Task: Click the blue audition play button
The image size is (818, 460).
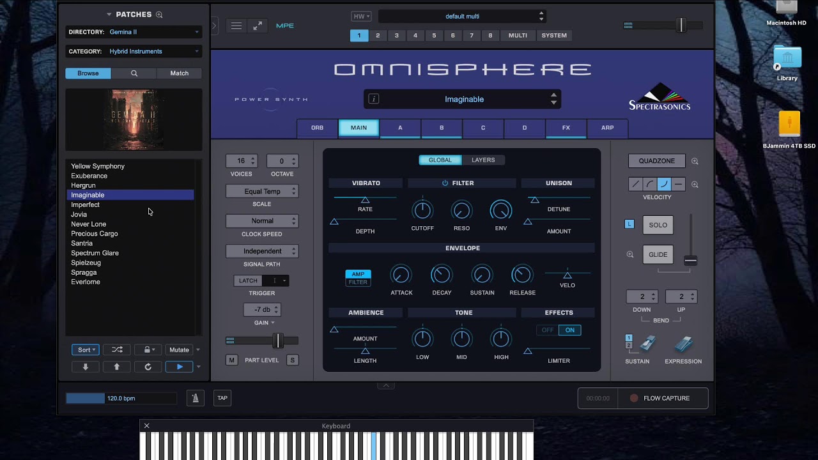Action: click(x=180, y=367)
